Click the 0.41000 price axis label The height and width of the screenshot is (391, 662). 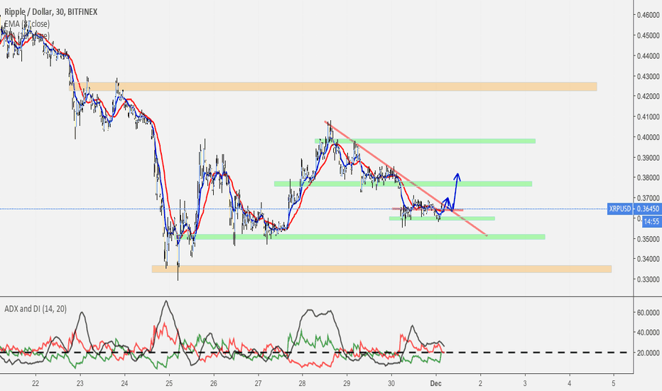(648, 117)
